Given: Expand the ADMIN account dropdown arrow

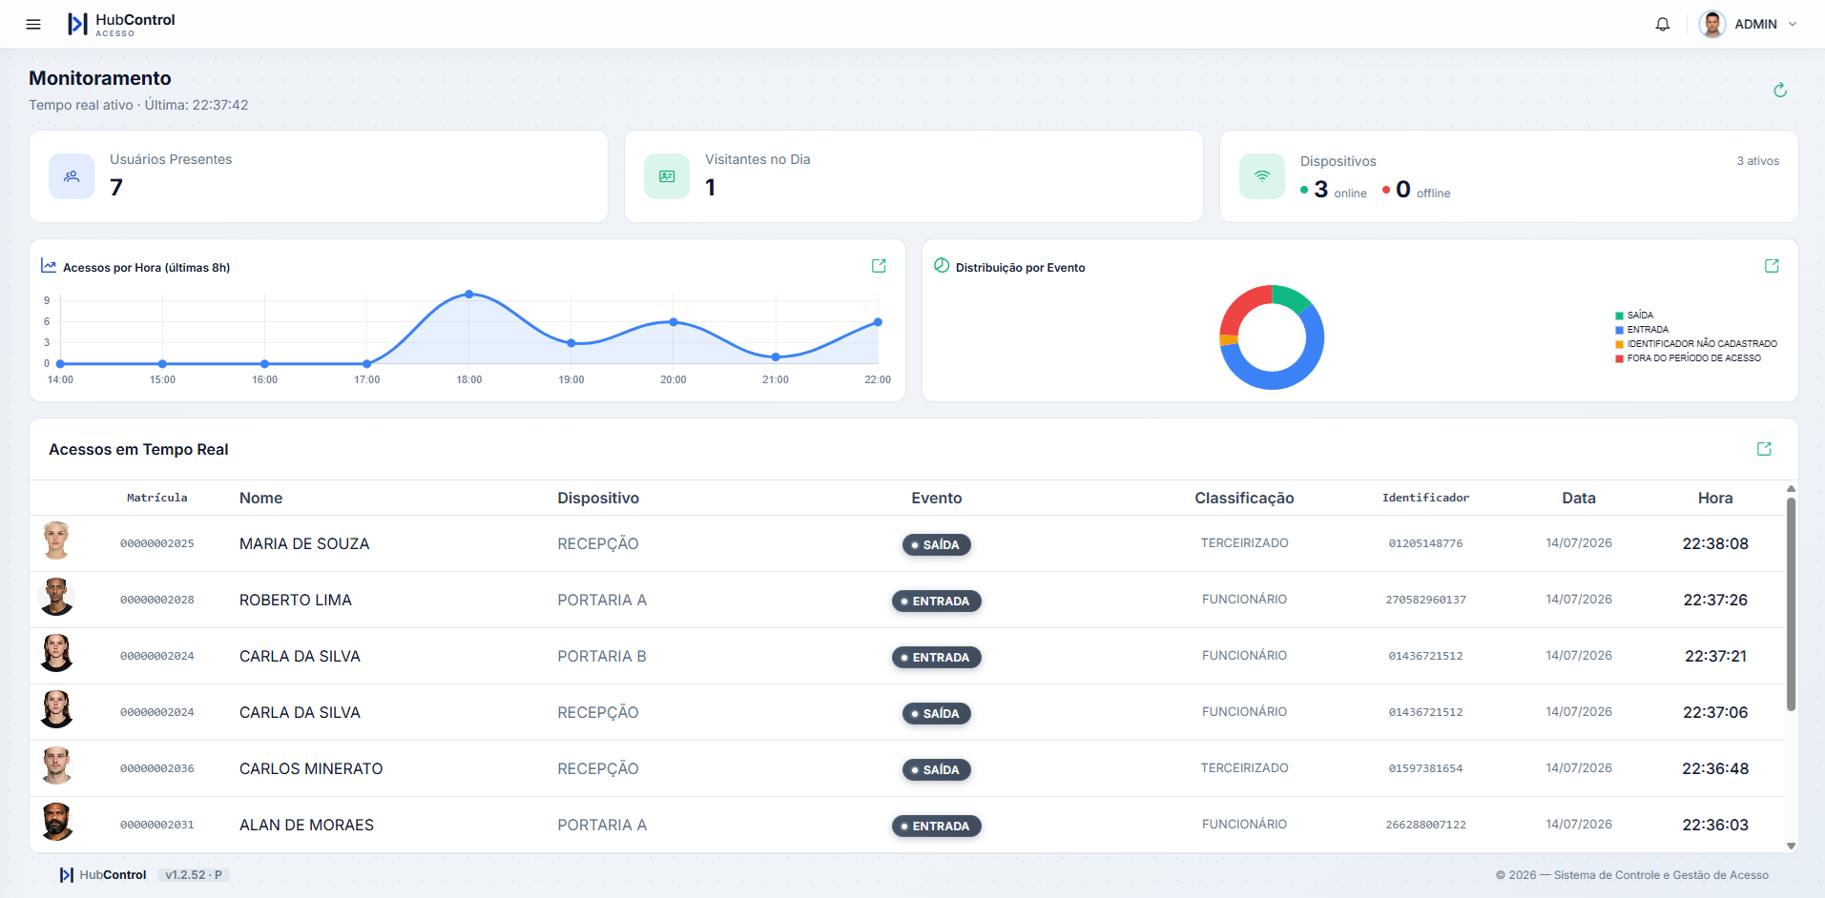Looking at the screenshot, I should [1793, 25].
